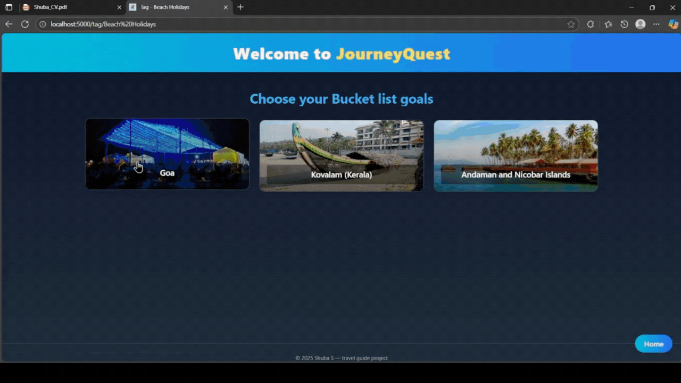Click the tab actions icon at top left
Screen dimensions: 681x383
coord(9,7)
